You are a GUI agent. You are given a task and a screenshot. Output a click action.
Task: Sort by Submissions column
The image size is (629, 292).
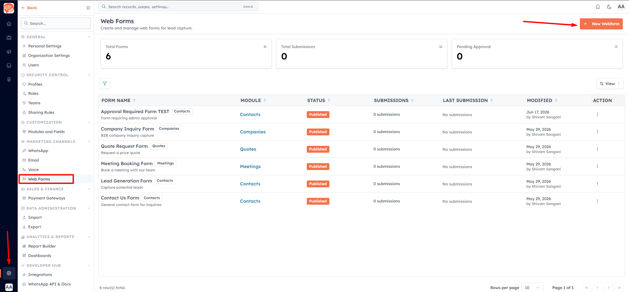point(394,100)
